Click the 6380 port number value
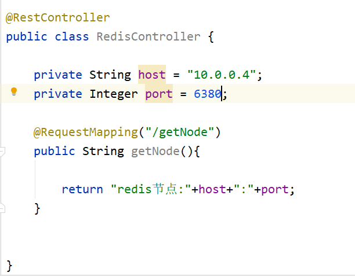Screen dimensions: 355x276 (208, 94)
